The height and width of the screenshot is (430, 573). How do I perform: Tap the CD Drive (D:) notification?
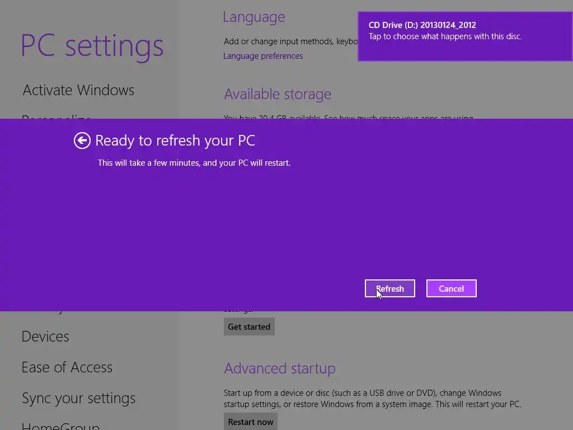click(465, 36)
